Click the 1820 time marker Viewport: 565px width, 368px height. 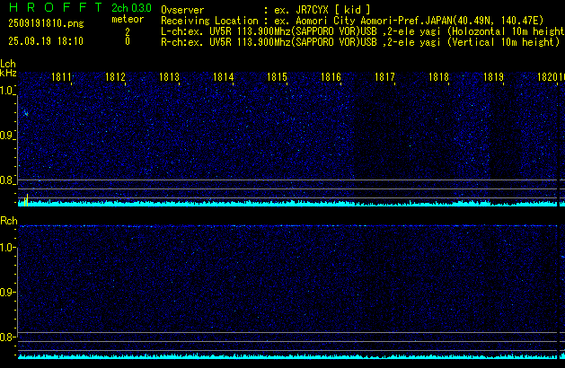click(x=549, y=78)
